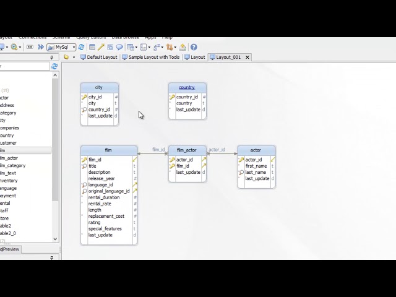
Task: Click the film table header
Action: pos(109,150)
